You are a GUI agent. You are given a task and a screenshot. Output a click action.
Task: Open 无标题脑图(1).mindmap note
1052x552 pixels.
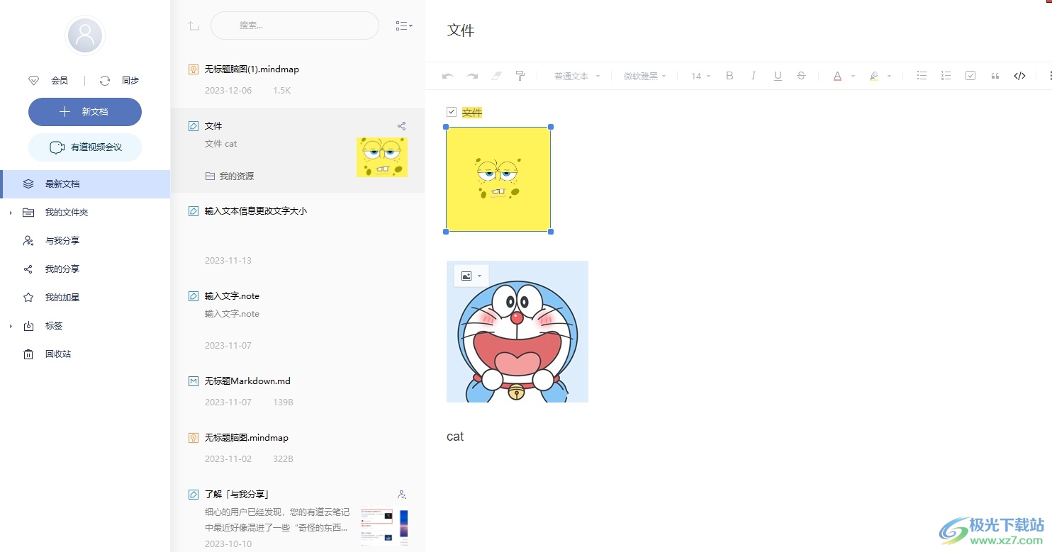[298, 79]
